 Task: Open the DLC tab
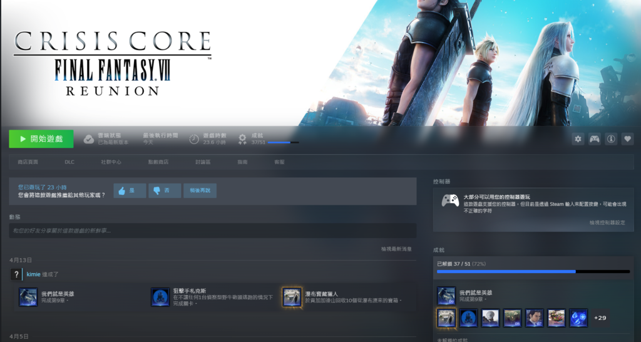(x=69, y=162)
